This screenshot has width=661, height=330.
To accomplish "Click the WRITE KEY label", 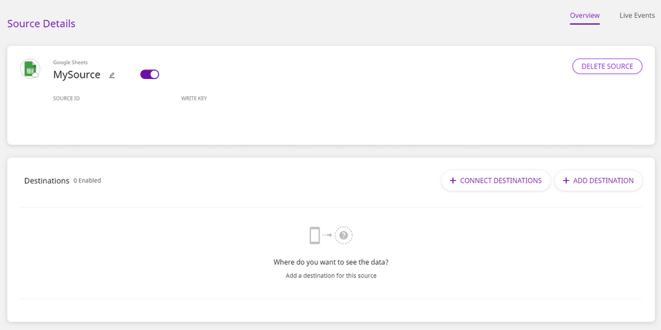I will click(194, 98).
